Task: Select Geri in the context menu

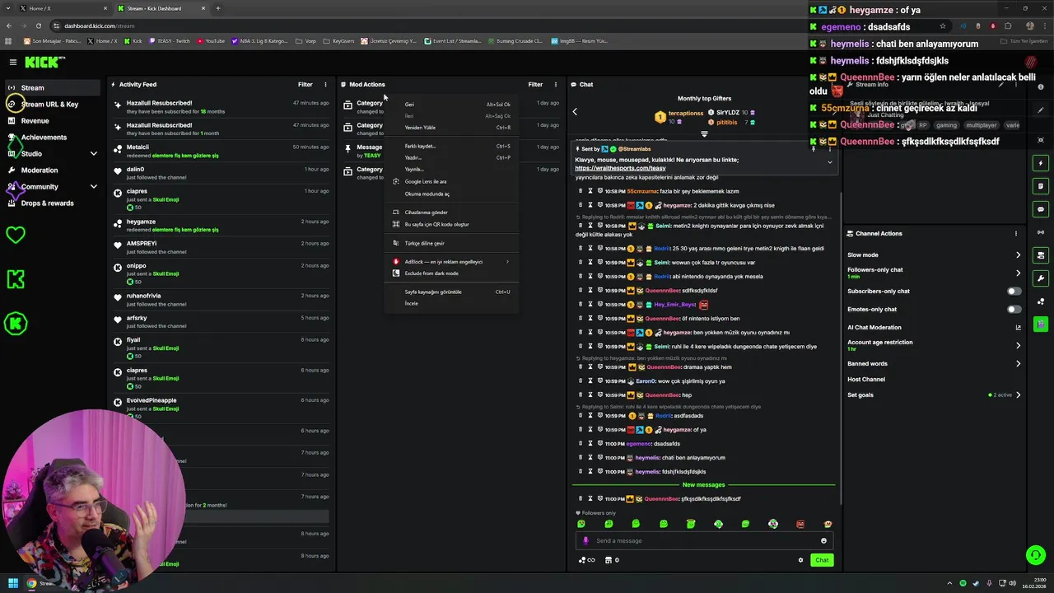Action: click(451, 105)
